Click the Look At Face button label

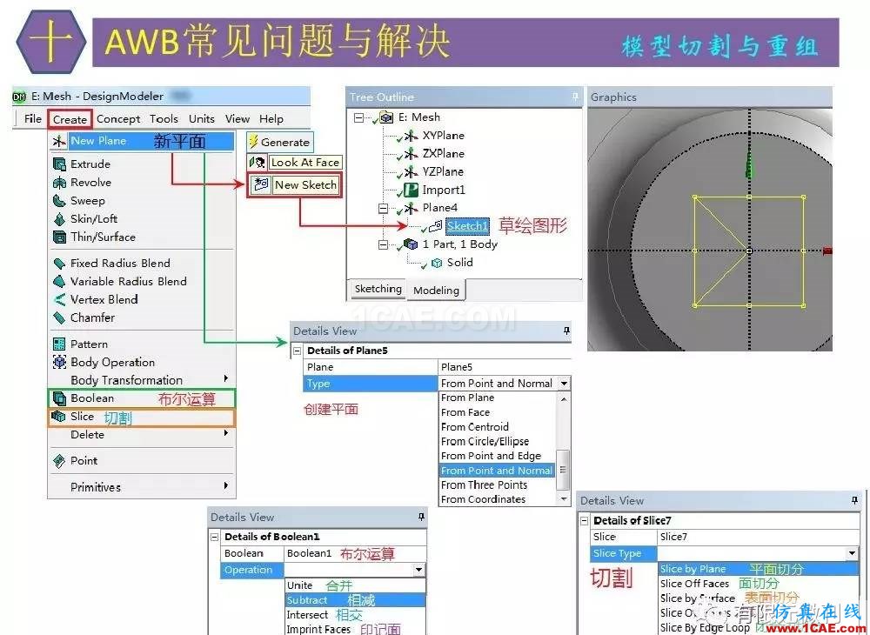click(305, 163)
